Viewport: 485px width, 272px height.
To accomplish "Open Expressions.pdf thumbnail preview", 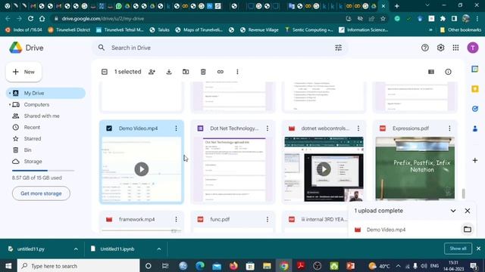I will [415, 168].
